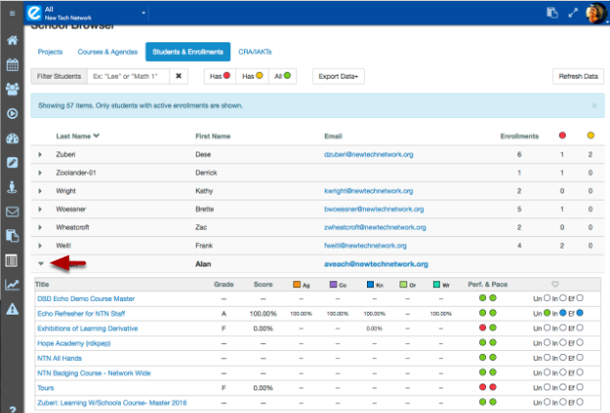This screenshot has width=610, height=413.
Task: Open aveach@newtechnetwork.org email link
Action: coord(376,265)
